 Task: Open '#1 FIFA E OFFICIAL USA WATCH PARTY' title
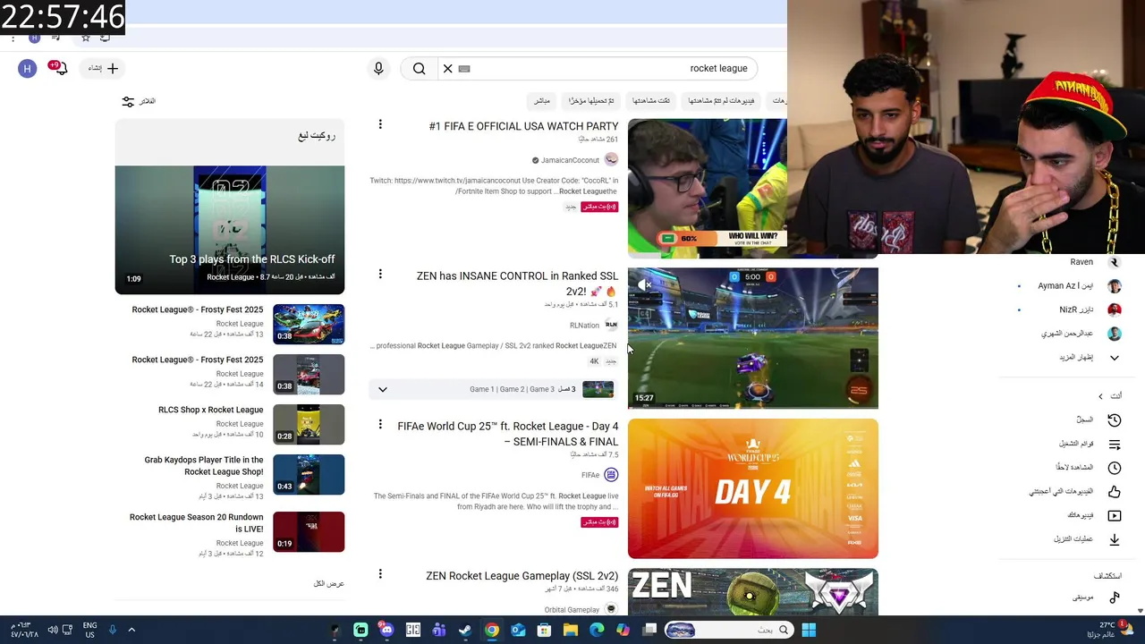(x=523, y=126)
